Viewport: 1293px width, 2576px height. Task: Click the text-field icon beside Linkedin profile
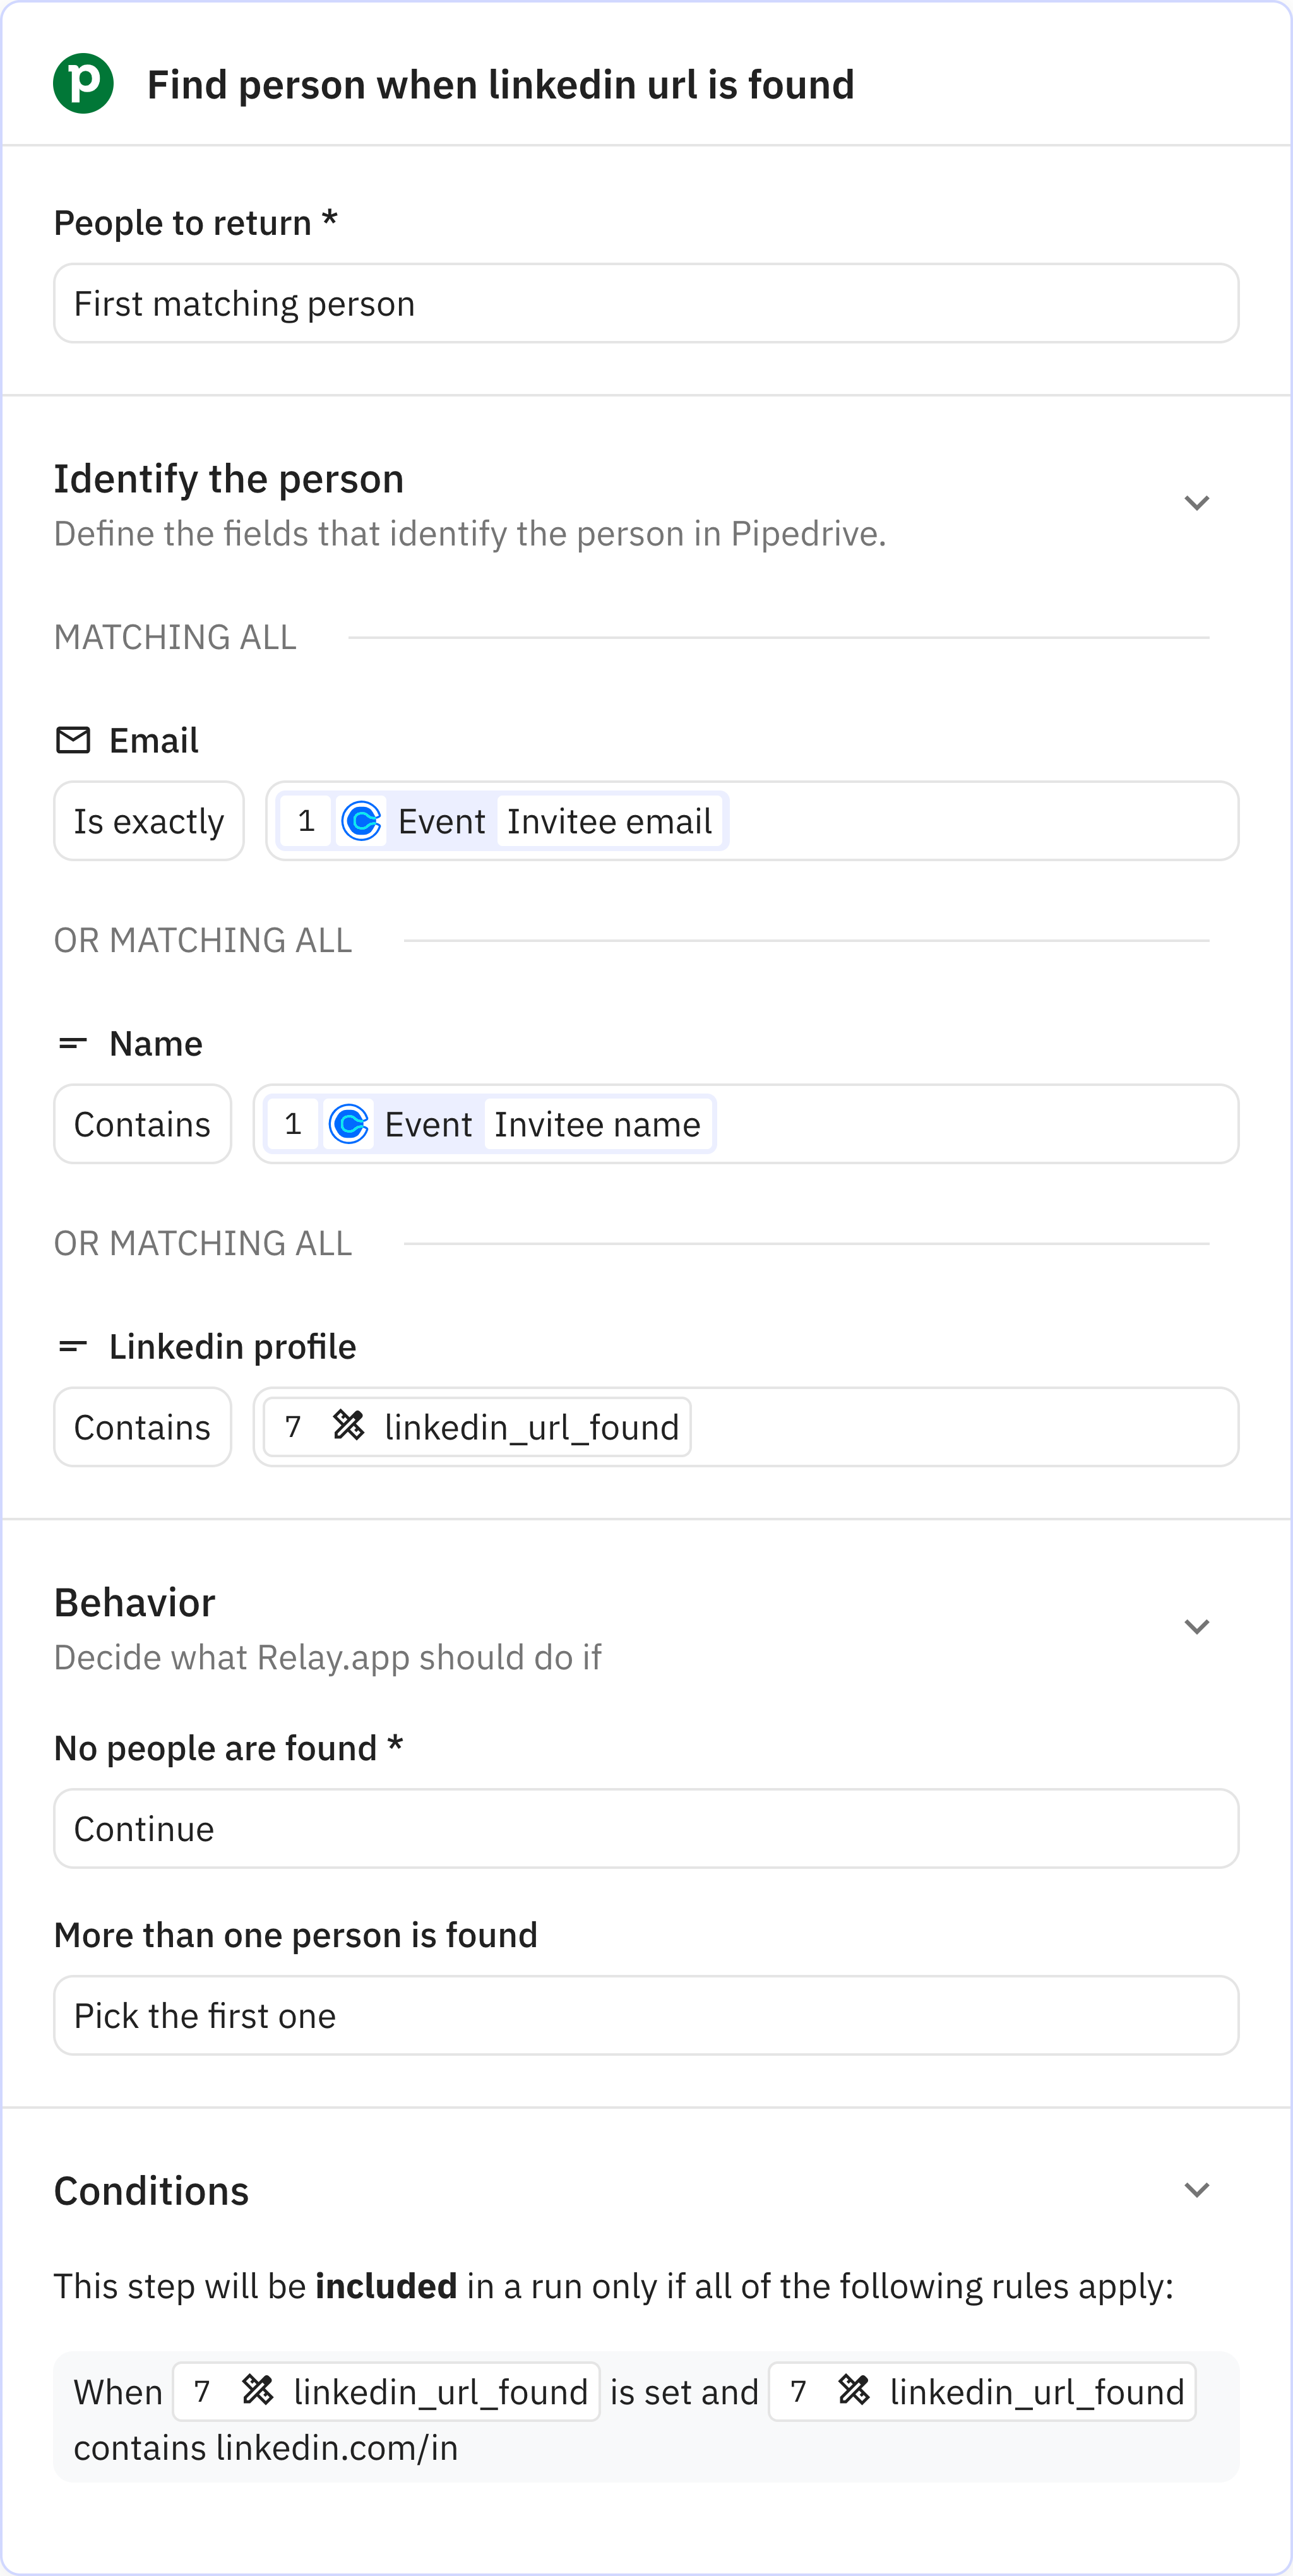coord(73,1346)
